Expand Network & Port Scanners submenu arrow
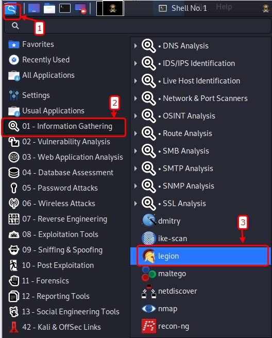The height and width of the screenshot is (338, 272). pos(135,98)
